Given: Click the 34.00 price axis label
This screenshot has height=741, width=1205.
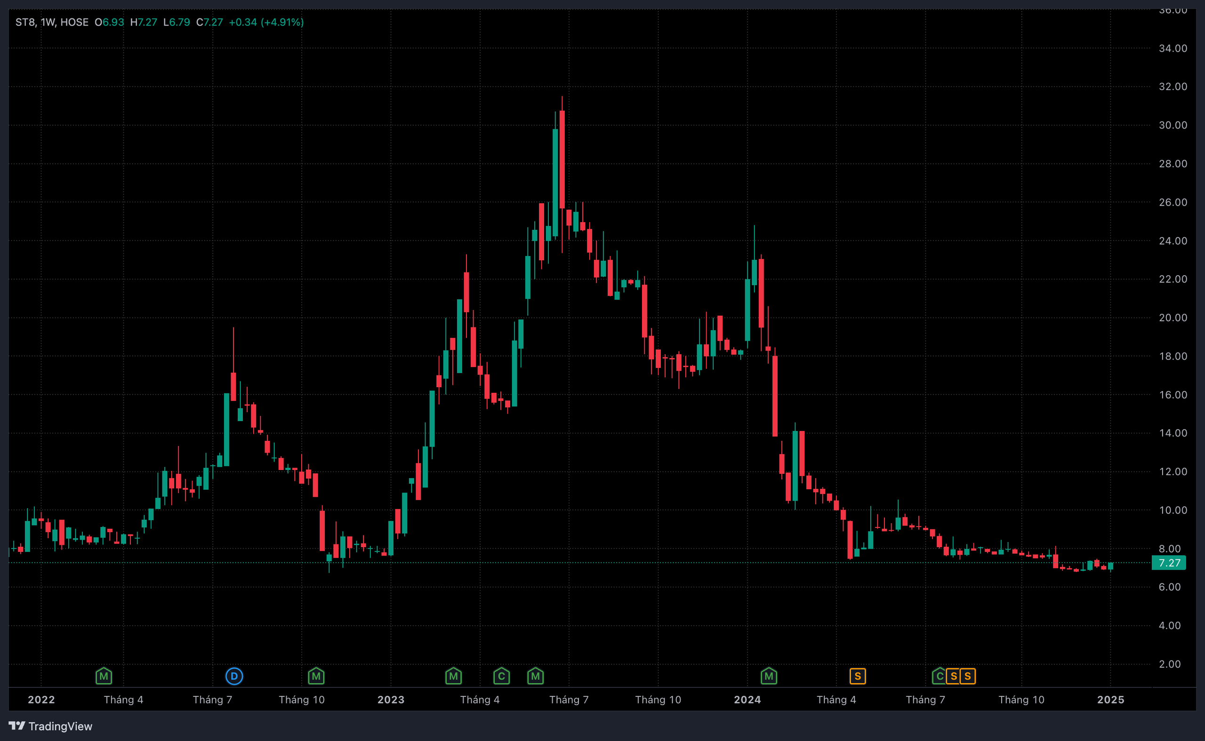Looking at the screenshot, I should [1173, 48].
